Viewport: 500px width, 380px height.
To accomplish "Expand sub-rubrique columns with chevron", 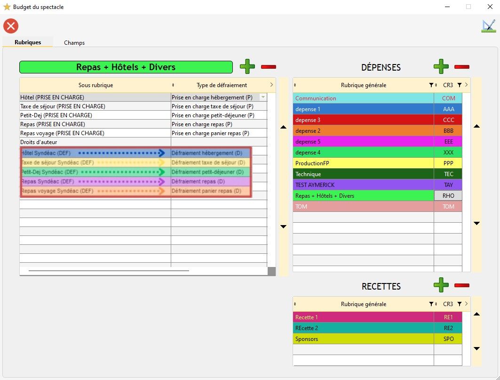I will click(271, 85).
